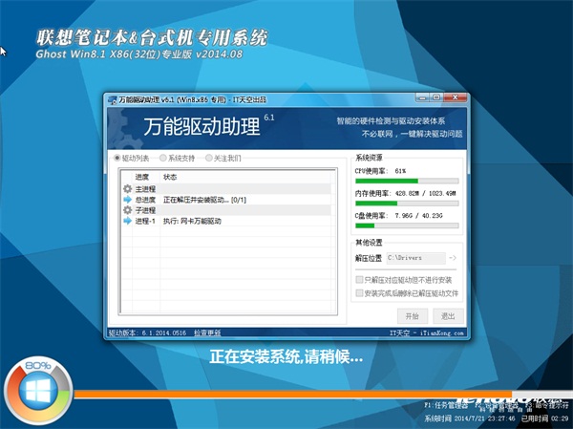573x429 pixels.
Task: Click the app icon in the title bar
Action: tap(110, 98)
